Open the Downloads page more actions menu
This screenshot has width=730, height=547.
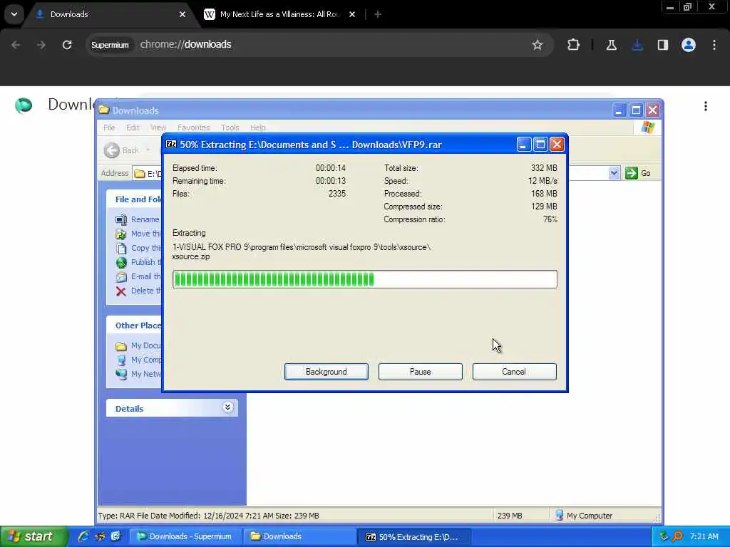[705, 106]
